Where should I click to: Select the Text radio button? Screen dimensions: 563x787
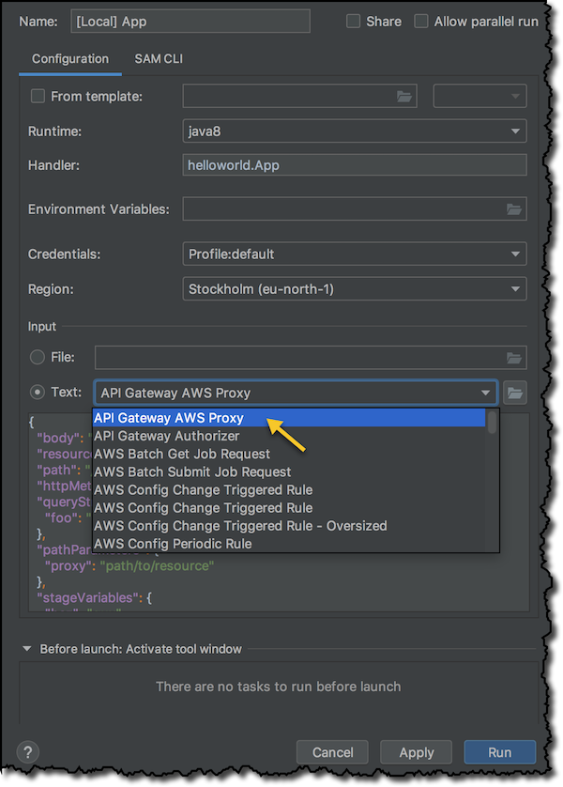click(38, 392)
